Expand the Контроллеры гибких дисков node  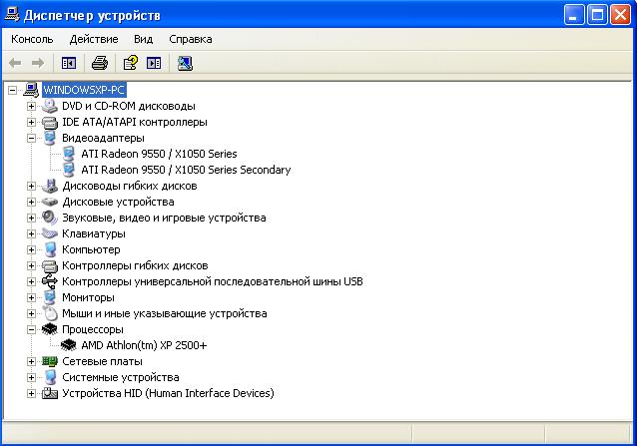click(x=31, y=265)
